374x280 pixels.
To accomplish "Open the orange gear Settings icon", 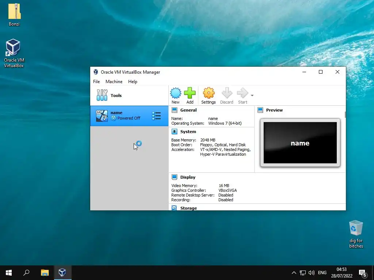I will click(209, 93).
